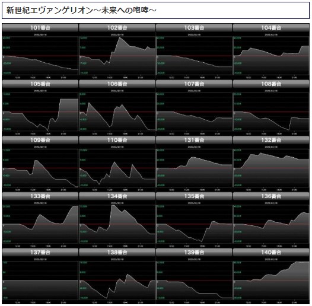Select the 108番台 header
Image resolution: width=312 pixels, height=306 pixels.
point(271,84)
